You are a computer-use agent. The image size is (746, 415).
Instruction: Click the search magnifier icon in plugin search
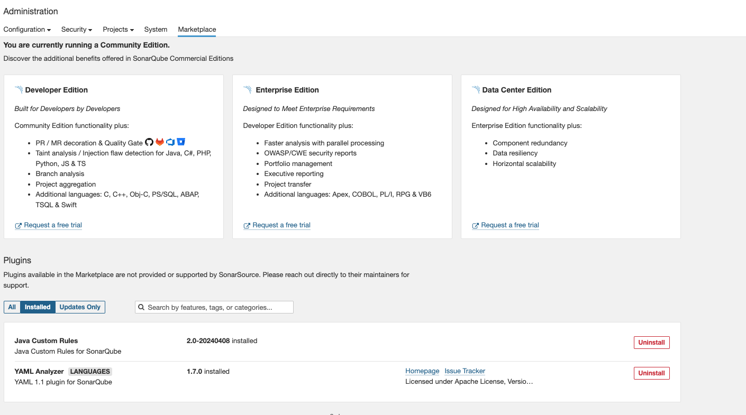pyautogui.click(x=142, y=307)
